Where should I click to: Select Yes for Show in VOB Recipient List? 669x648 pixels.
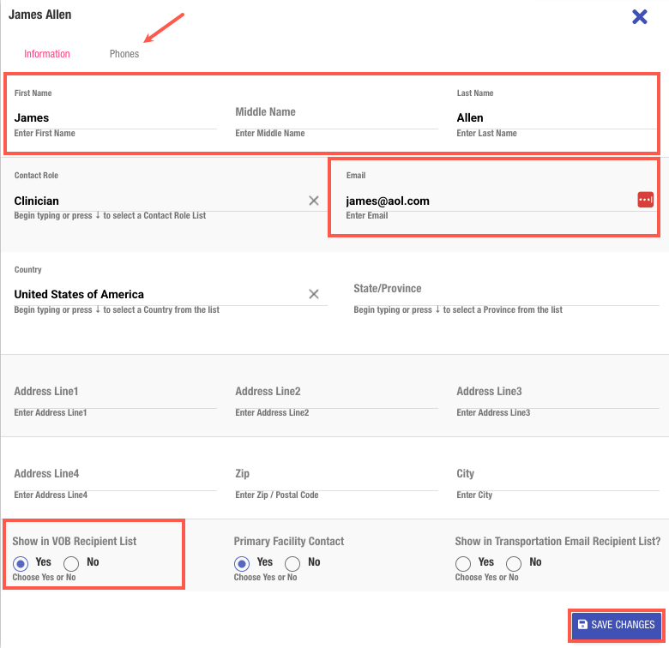21,563
